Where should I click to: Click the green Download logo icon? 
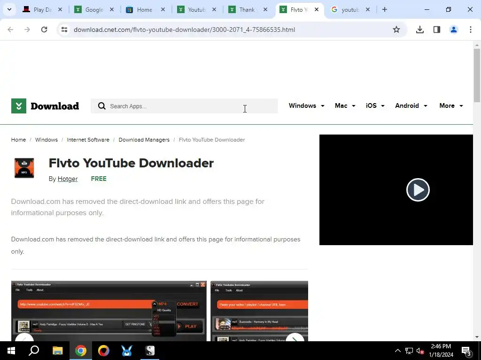tap(19, 106)
